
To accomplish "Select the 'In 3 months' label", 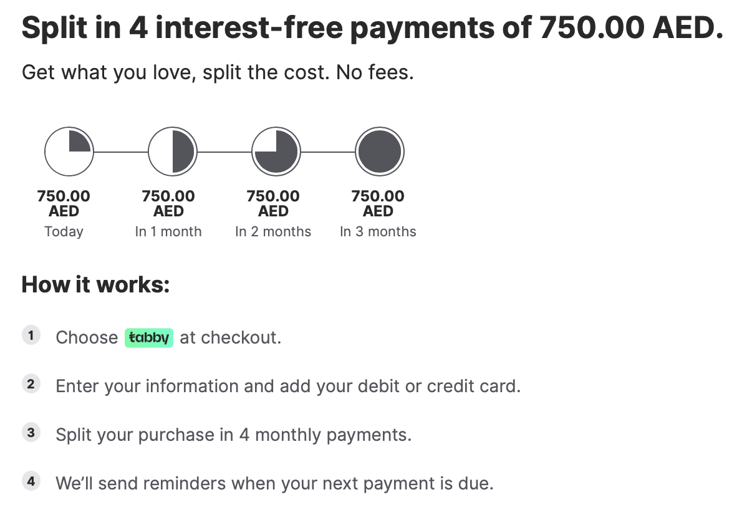I will (378, 231).
